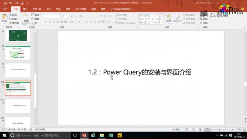Switch to slide sorter view
247x139 pixels.
tap(194, 129)
